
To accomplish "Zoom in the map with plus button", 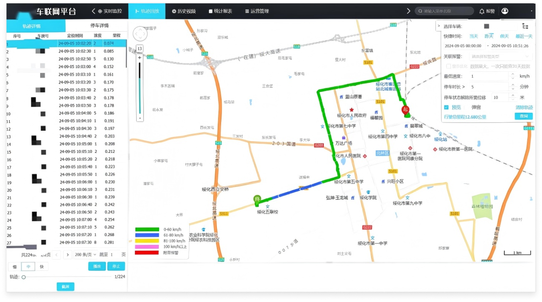I will 140,58.
